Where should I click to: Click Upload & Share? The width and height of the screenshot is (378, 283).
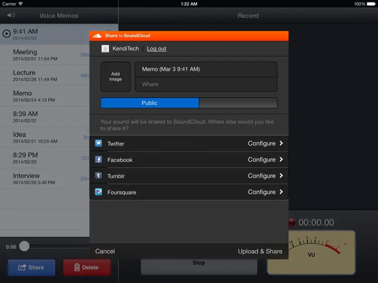260,251
